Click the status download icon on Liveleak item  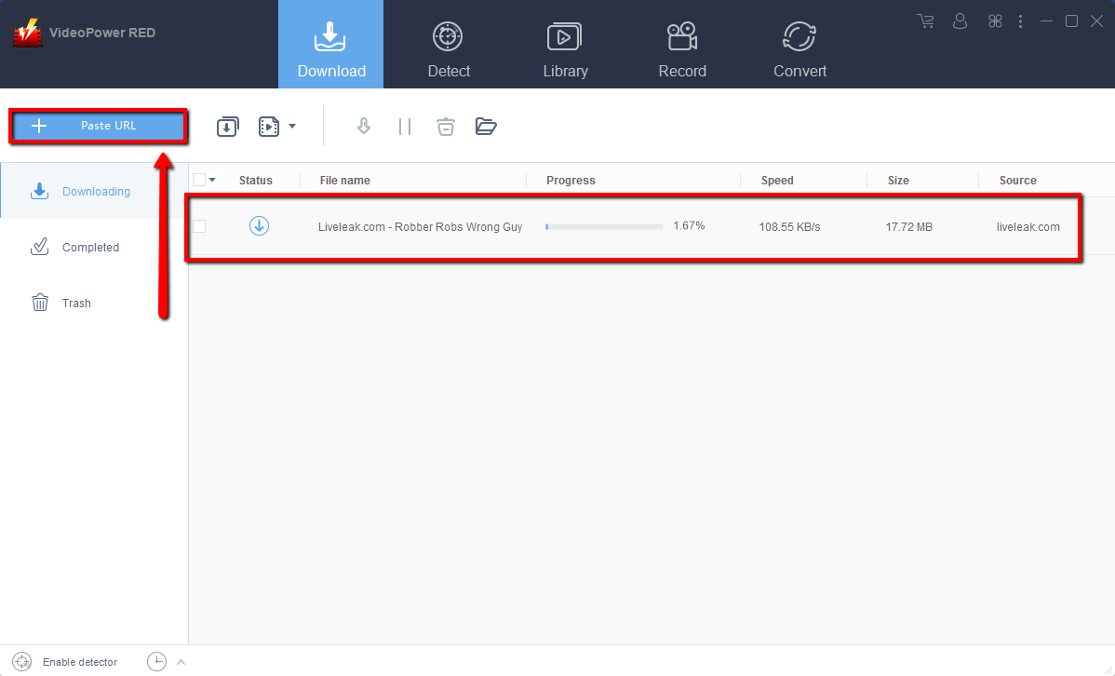click(259, 225)
